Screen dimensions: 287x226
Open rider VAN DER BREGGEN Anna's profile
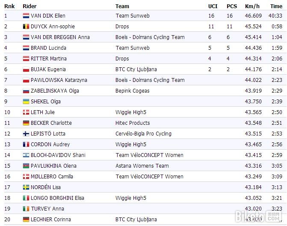60,37
